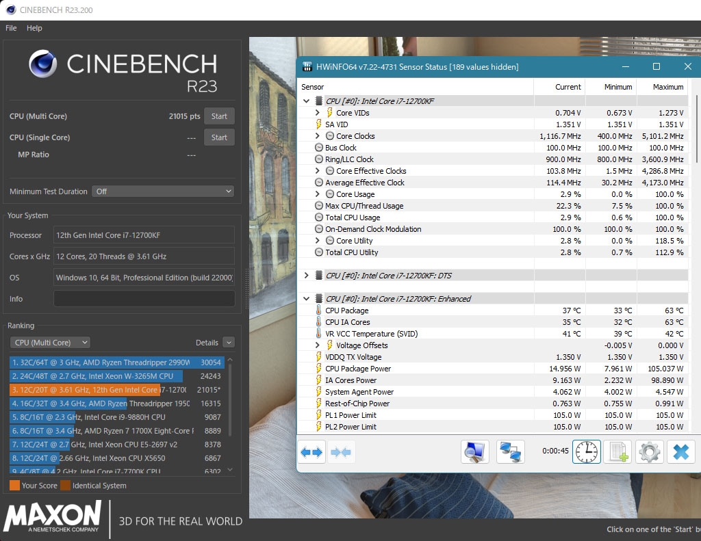Start the CPU Multi Core test
This screenshot has width=701, height=541.
pyautogui.click(x=219, y=116)
